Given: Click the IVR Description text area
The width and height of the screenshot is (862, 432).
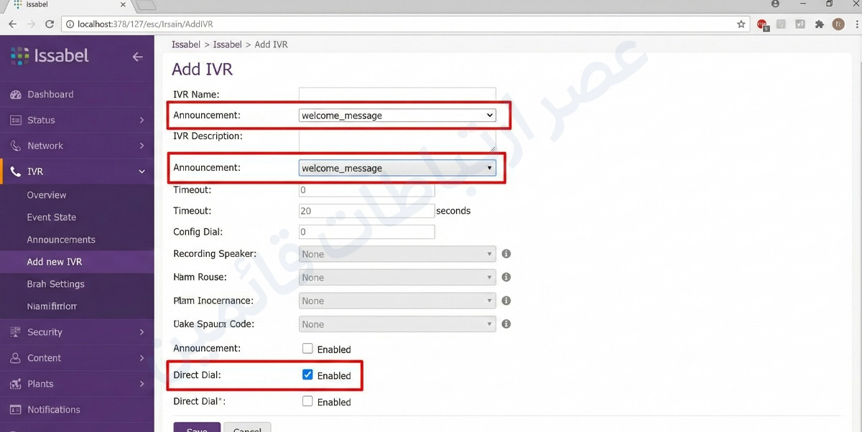Looking at the screenshot, I should click(397, 141).
